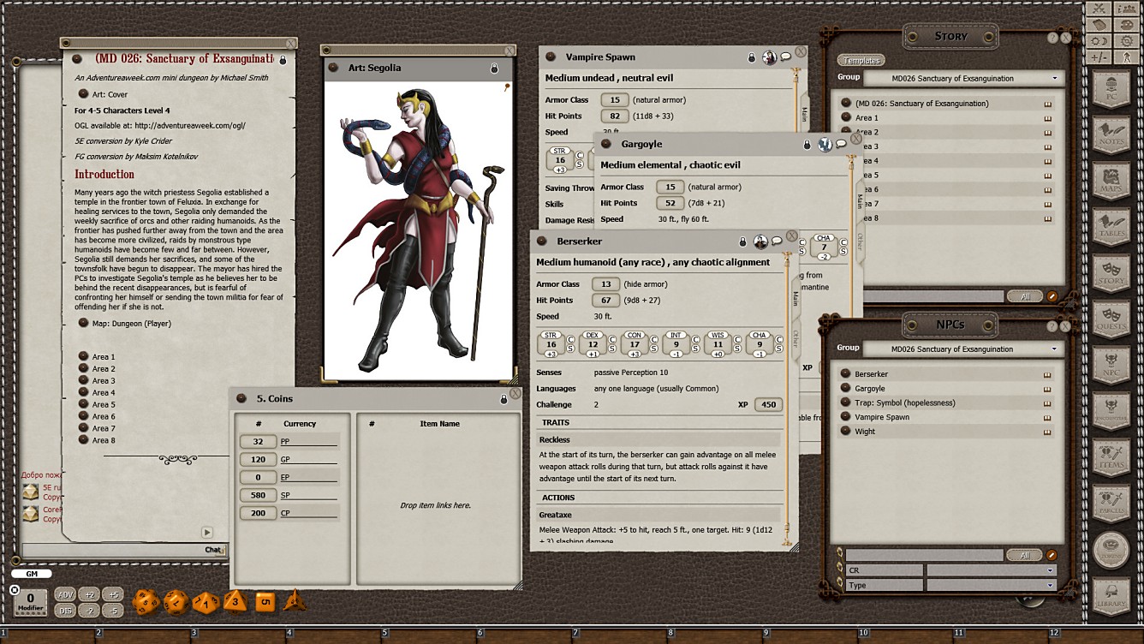Click the Vampire Spawn portrait token icon
Viewport: 1144px width, 644px height.
pos(768,57)
